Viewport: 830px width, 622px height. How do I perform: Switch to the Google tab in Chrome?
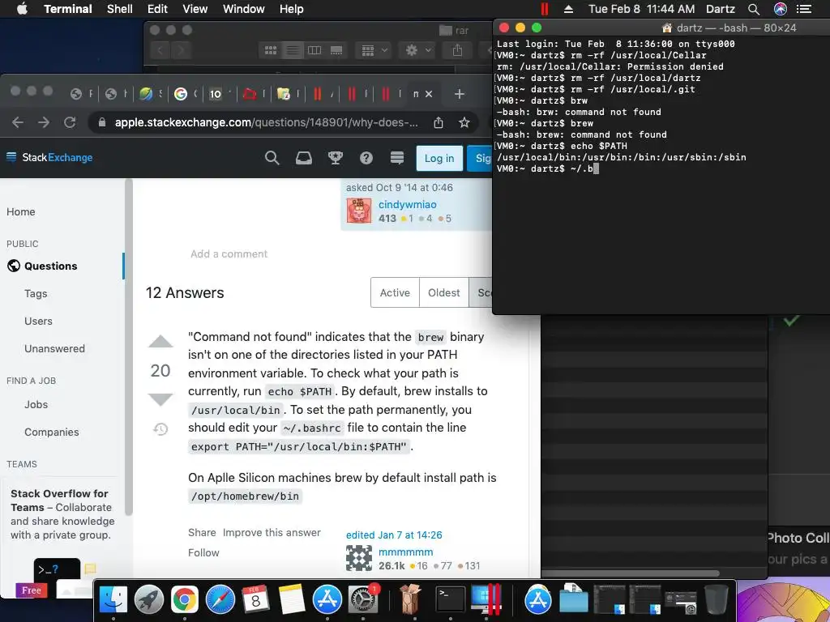(x=181, y=94)
